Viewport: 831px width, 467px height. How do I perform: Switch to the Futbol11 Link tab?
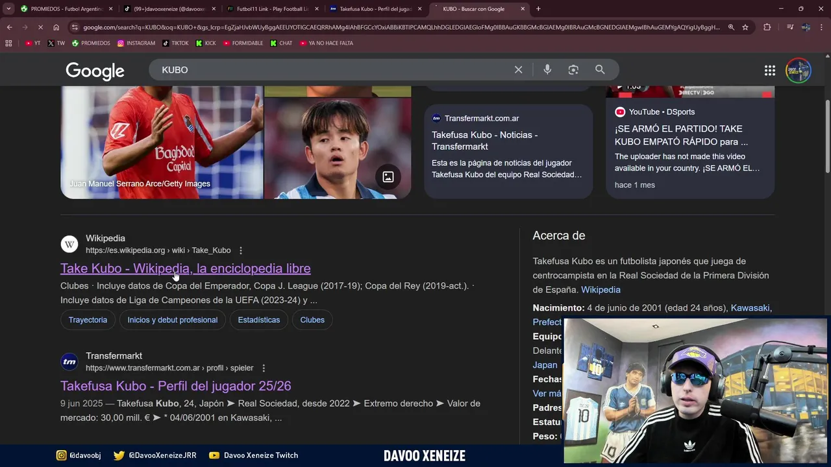click(273, 9)
